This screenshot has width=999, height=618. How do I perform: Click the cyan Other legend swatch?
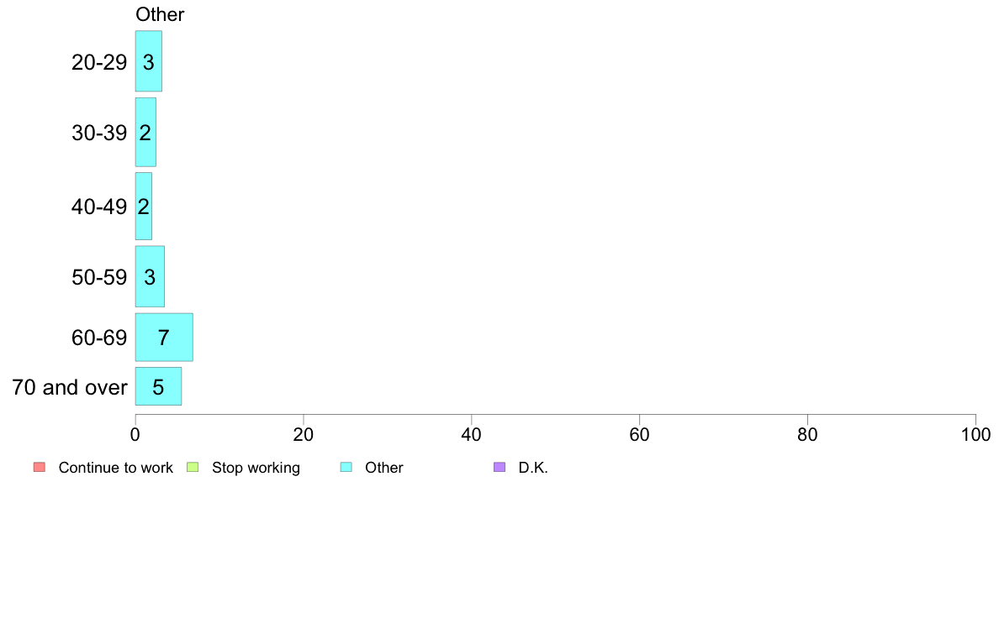click(x=346, y=467)
